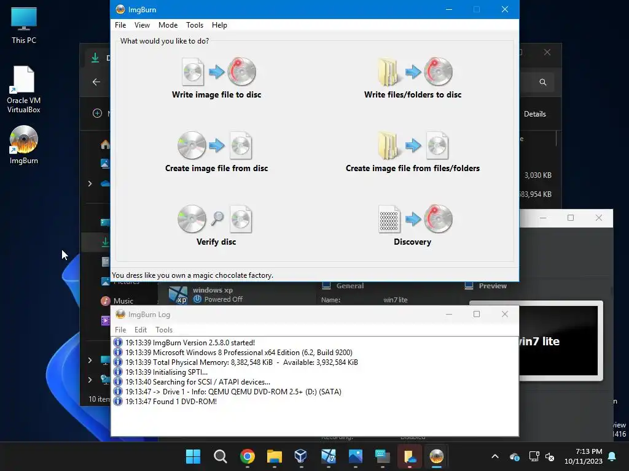Image resolution: width=629 pixels, height=471 pixels.
Task: Click the muted volume tray icon
Action: click(550, 456)
